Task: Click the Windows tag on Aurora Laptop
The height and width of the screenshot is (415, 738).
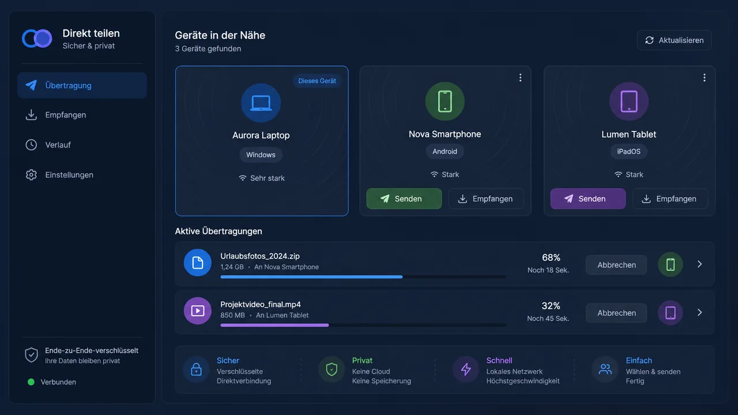Action: (261, 155)
